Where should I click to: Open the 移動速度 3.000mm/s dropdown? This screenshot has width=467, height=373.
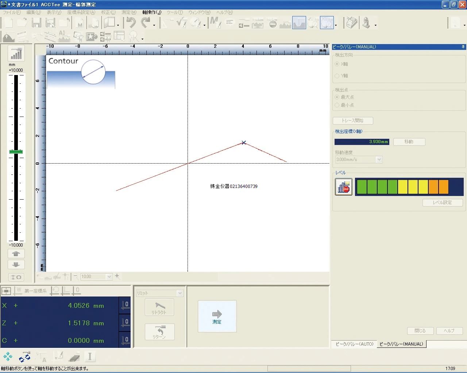379,160
